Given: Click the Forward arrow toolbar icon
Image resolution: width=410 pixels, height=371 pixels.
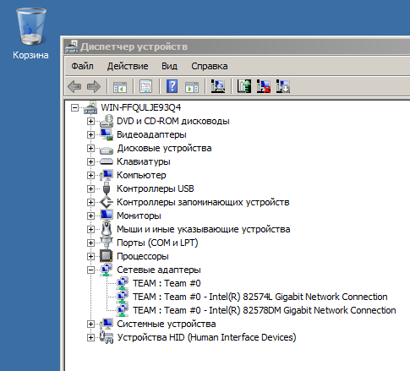Looking at the screenshot, I should (x=94, y=86).
